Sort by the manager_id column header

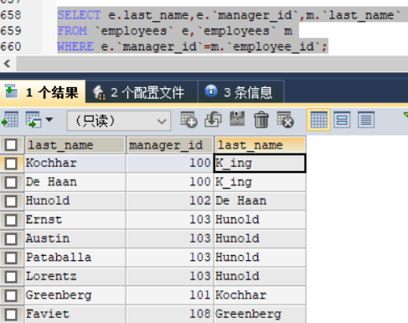(x=170, y=145)
